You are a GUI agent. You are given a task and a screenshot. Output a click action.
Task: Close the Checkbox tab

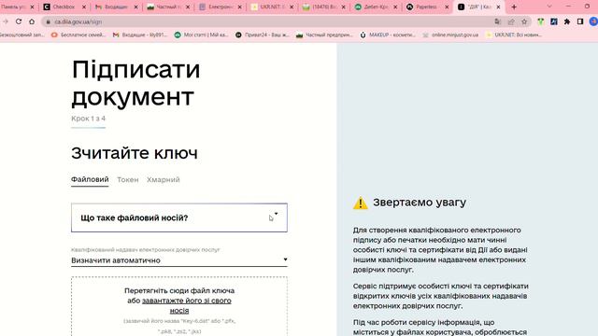pos(84,7)
